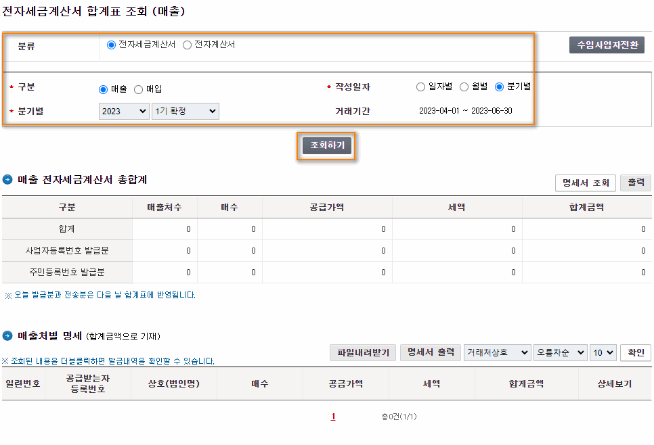Viewport: 654px width, 445px height.
Task: Click the arrow icon beside 매출 전자세금계산서 총합계
Action: point(7,180)
